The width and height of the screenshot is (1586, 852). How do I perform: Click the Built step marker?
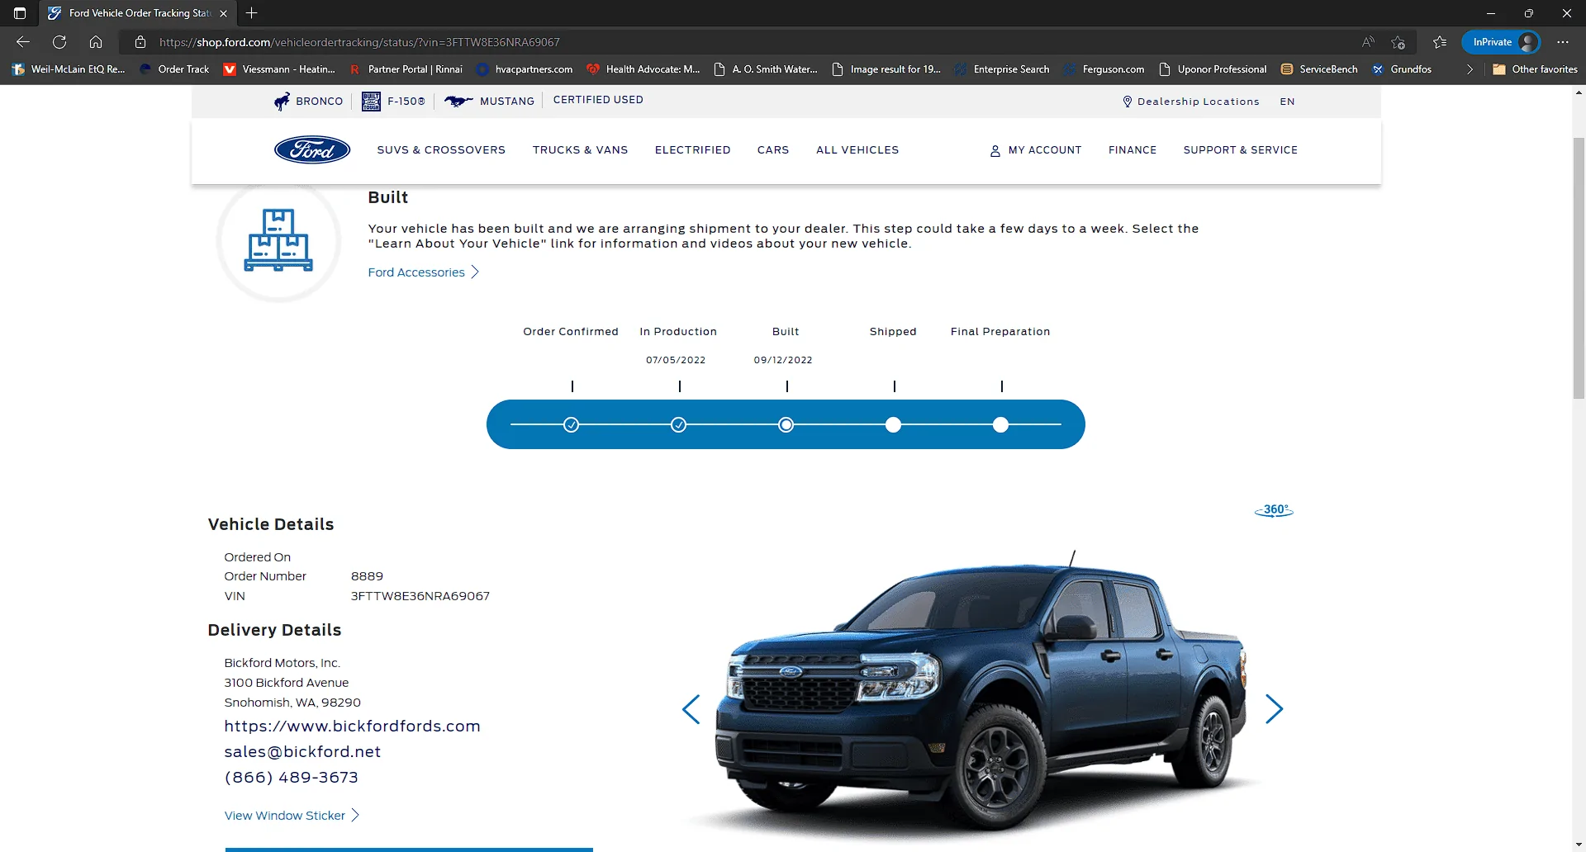[786, 424]
